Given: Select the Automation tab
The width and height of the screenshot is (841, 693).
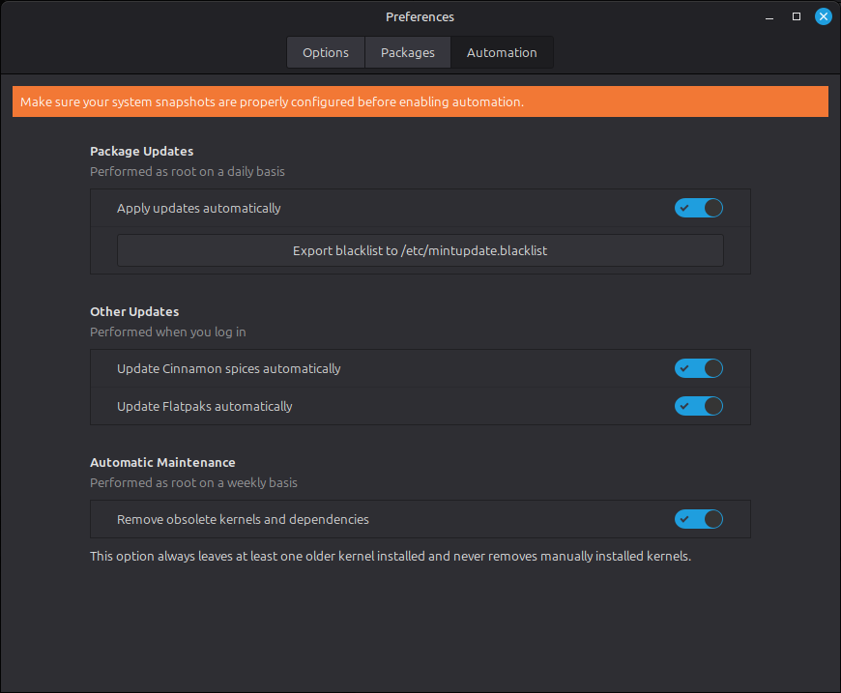Looking at the screenshot, I should point(502,52).
